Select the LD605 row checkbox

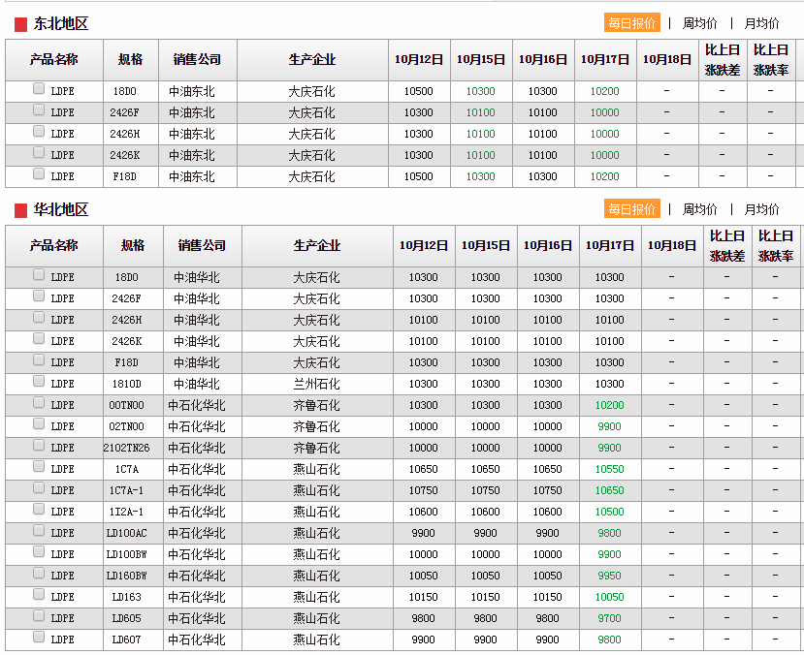39,615
